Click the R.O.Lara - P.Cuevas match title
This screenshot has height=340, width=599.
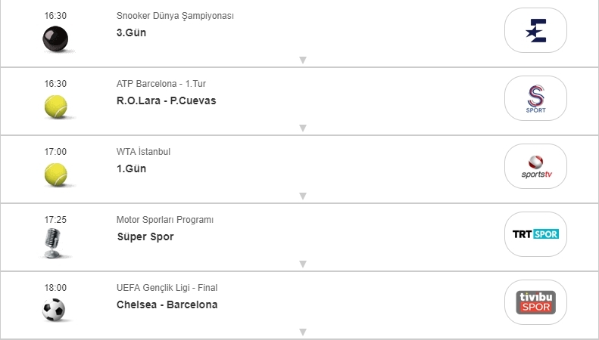(x=166, y=100)
